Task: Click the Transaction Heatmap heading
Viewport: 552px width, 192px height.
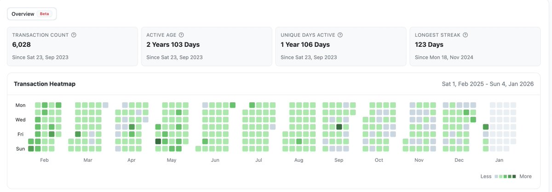Action: click(x=45, y=84)
